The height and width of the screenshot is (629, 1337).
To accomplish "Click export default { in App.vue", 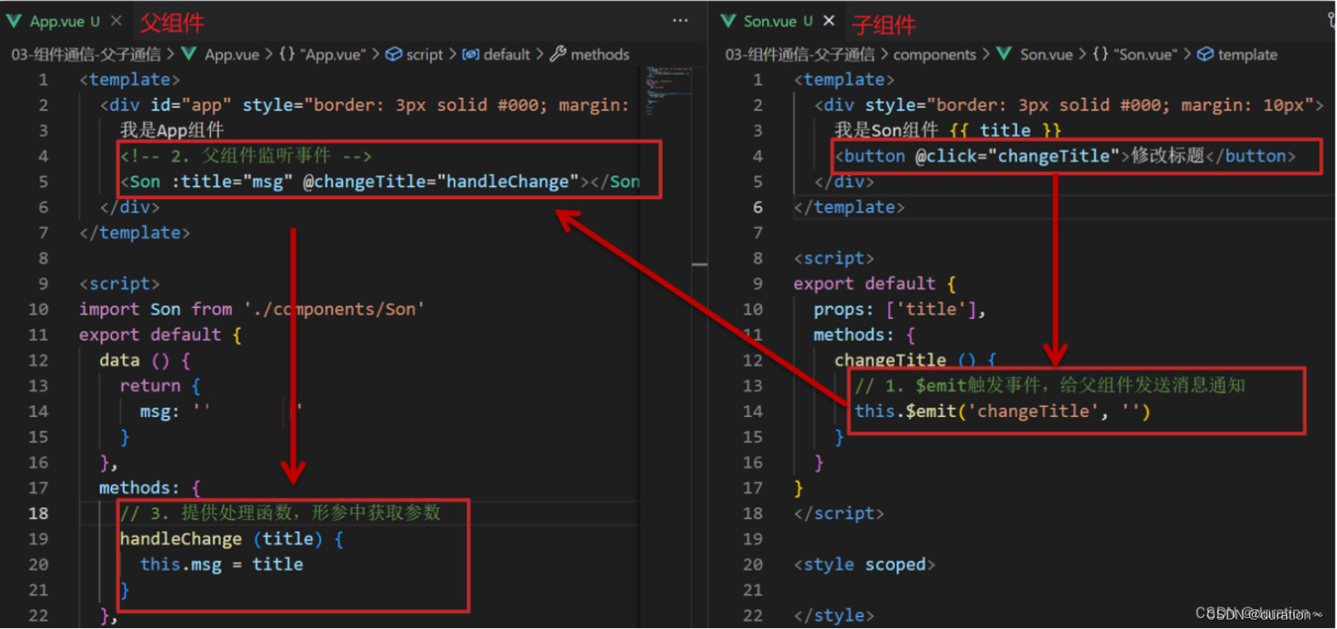I will (160, 335).
